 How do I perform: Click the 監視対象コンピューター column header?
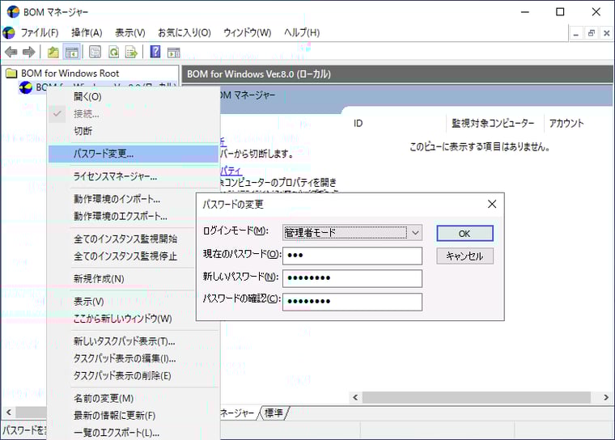494,123
